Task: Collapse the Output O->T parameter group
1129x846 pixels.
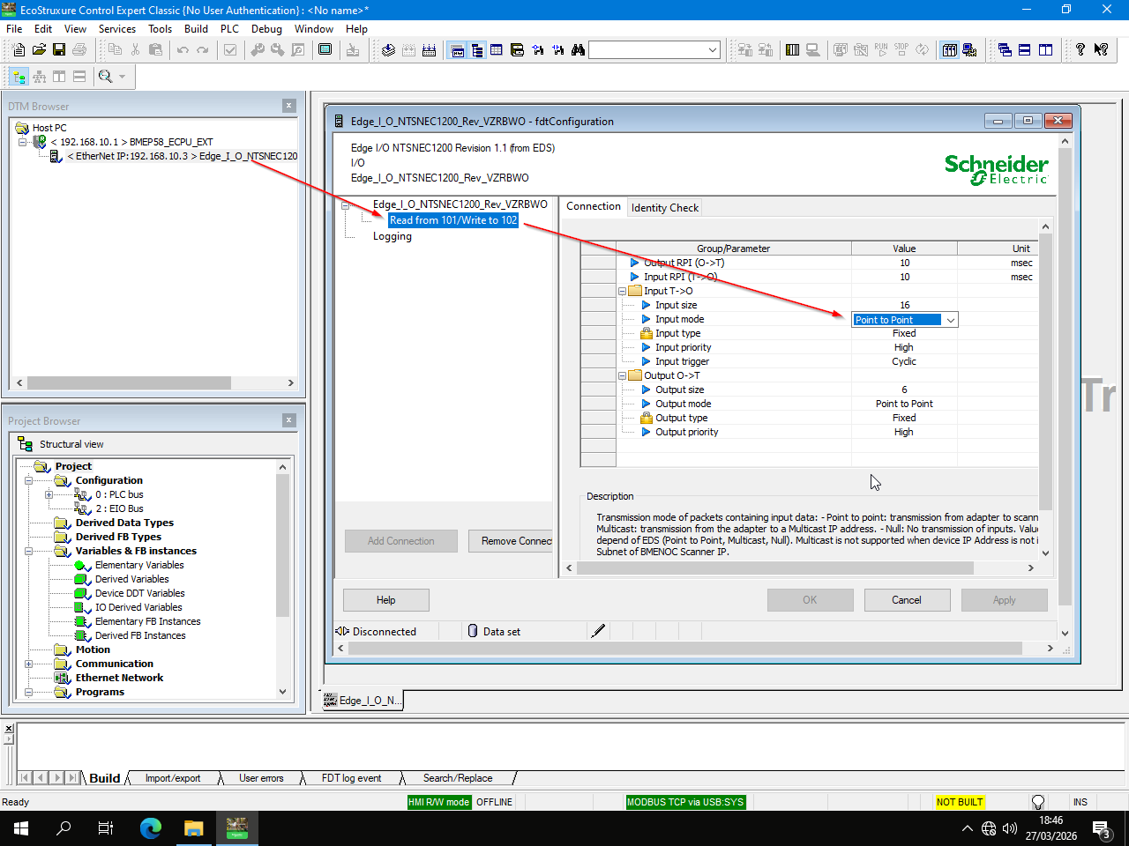Action: pyautogui.click(x=623, y=375)
